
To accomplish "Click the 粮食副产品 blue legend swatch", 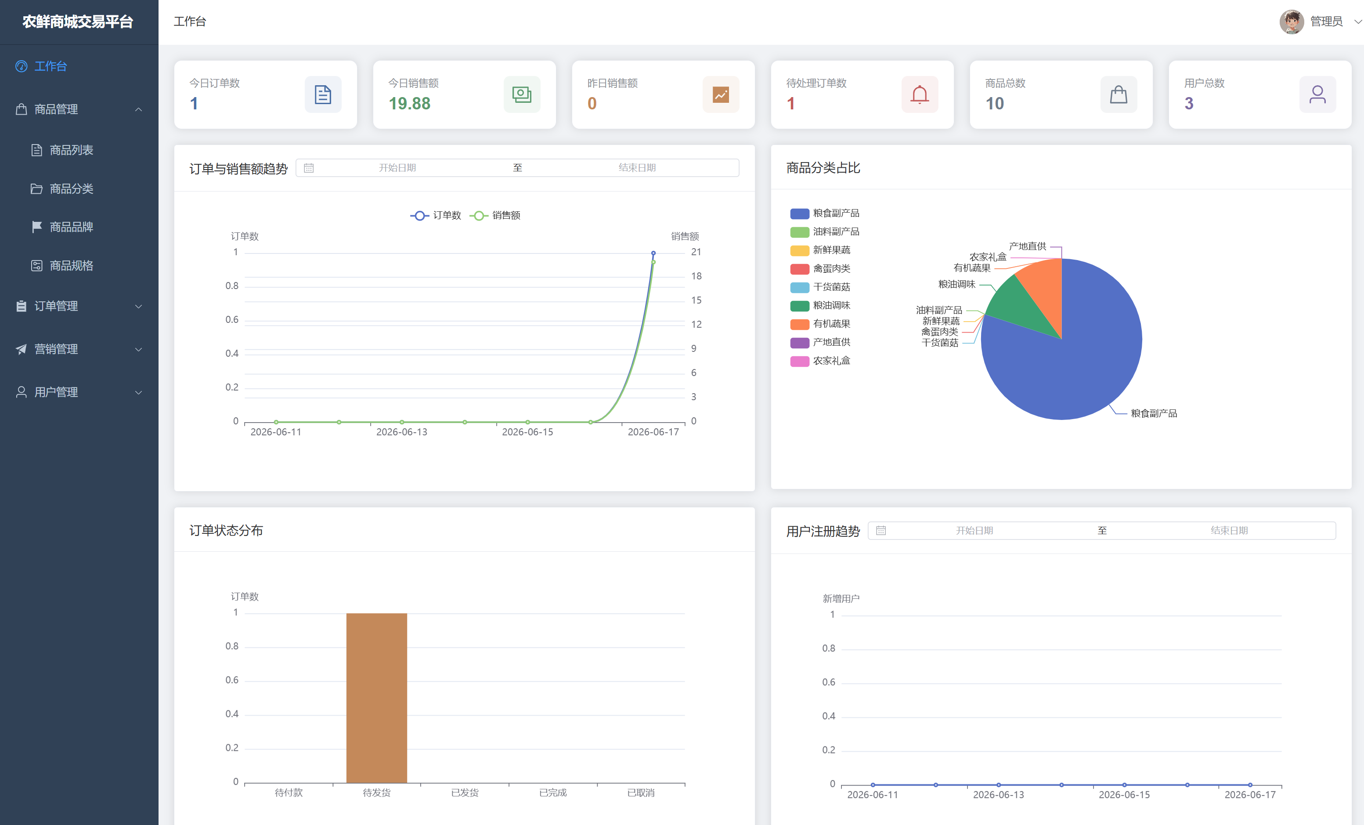I will 799,214.
